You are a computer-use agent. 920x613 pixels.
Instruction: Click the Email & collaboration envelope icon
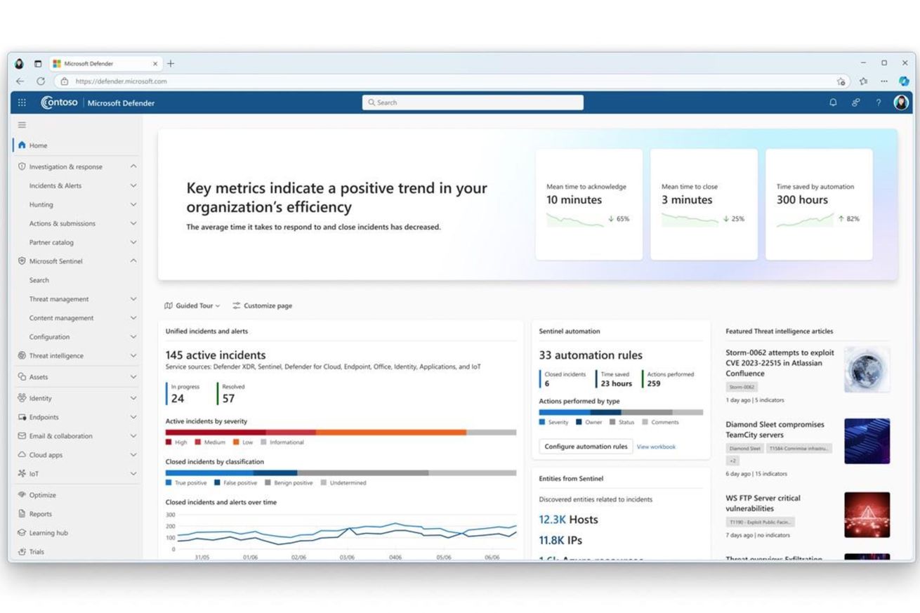pos(22,436)
